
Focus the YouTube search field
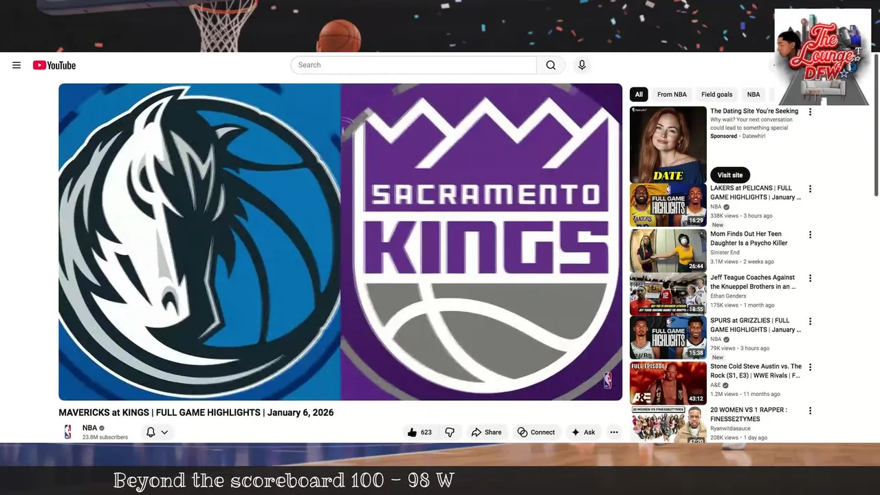click(414, 65)
